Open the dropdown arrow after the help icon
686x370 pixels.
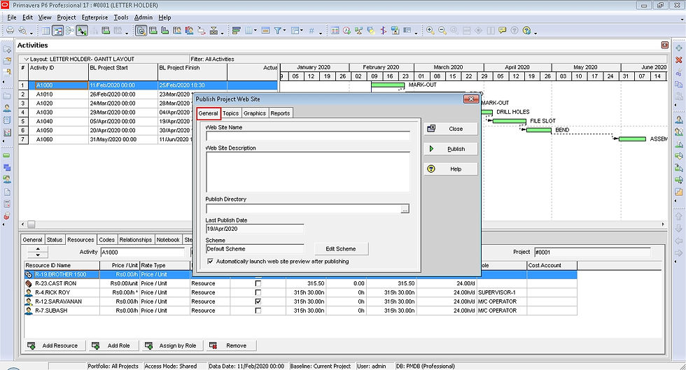pyautogui.click(x=535, y=33)
